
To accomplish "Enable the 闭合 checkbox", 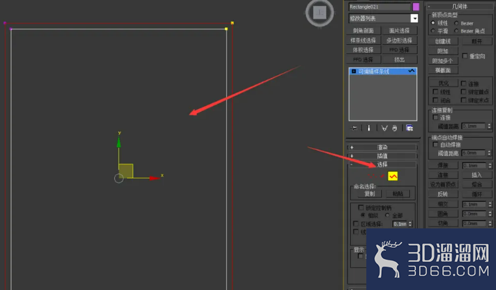I will point(436,100).
